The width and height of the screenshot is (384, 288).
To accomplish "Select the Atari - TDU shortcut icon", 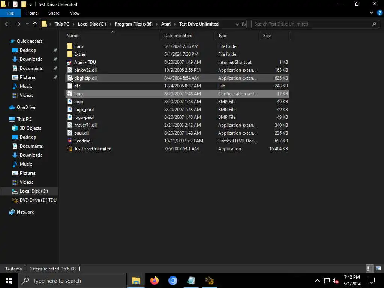I will pyautogui.click(x=69, y=62).
